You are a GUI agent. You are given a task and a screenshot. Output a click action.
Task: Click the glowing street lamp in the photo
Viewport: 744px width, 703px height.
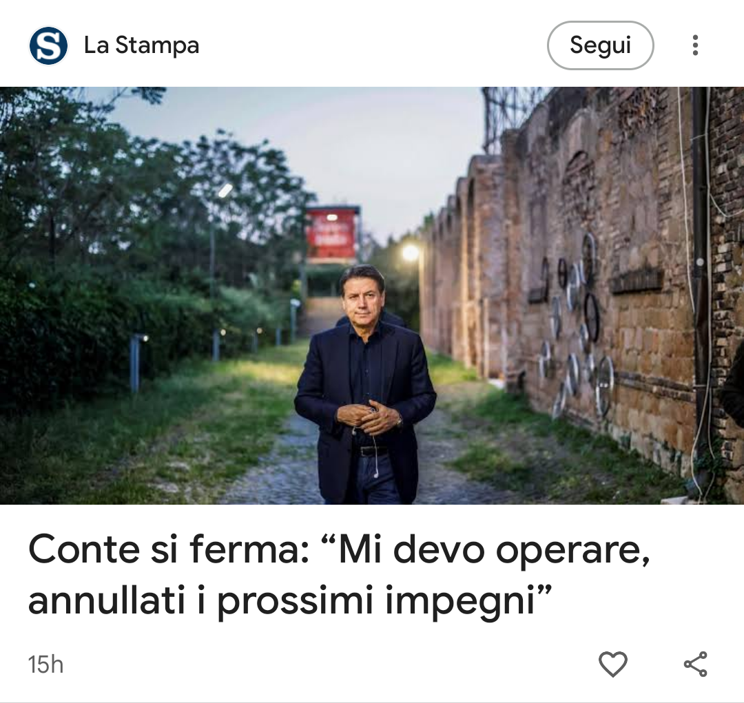point(411,253)
